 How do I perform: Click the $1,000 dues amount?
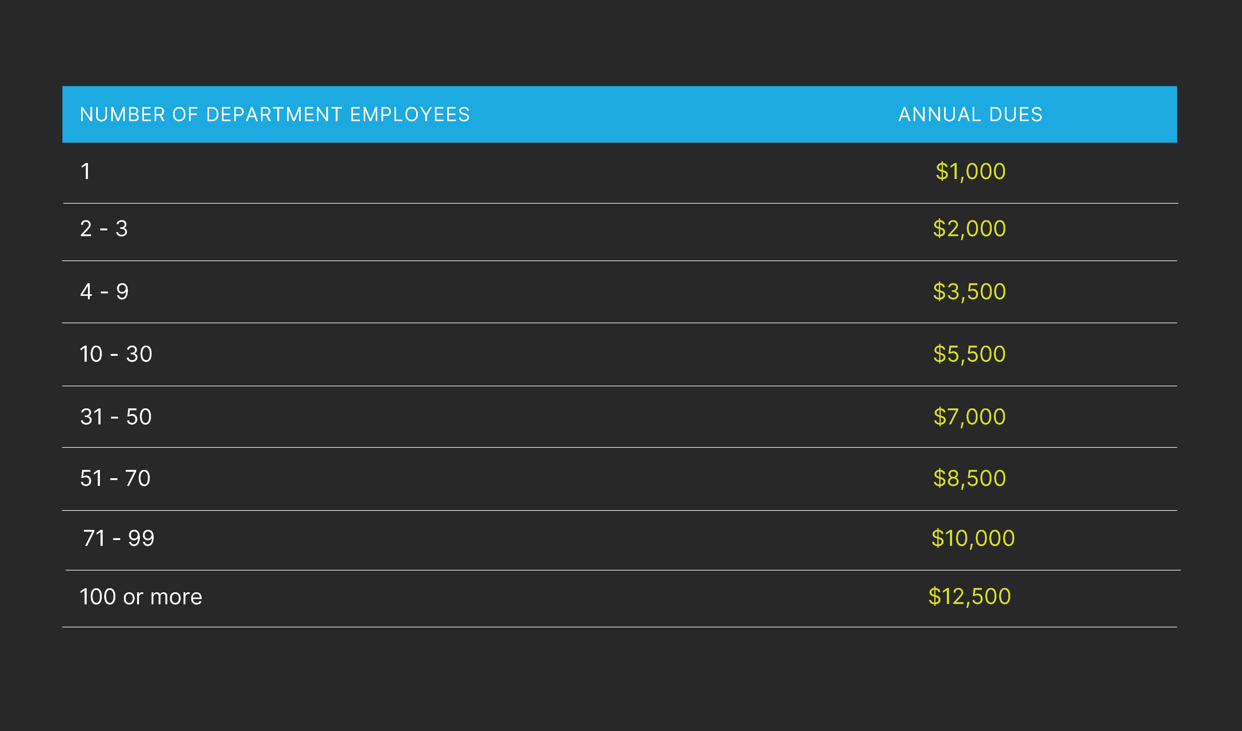point(970,172)
